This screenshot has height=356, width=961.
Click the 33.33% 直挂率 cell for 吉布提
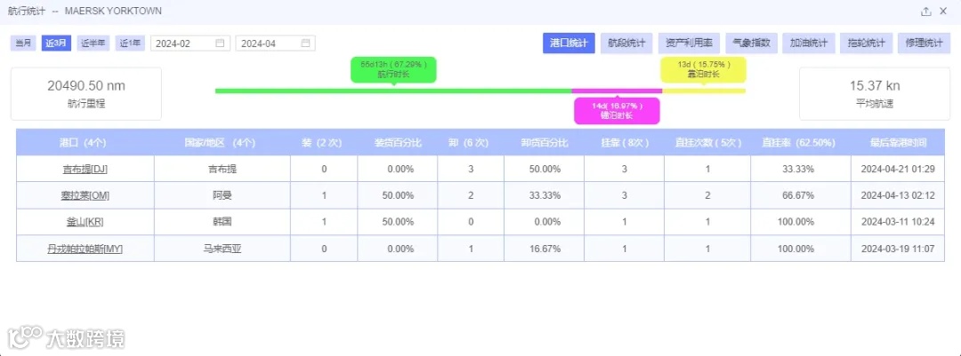coord(801,169)
